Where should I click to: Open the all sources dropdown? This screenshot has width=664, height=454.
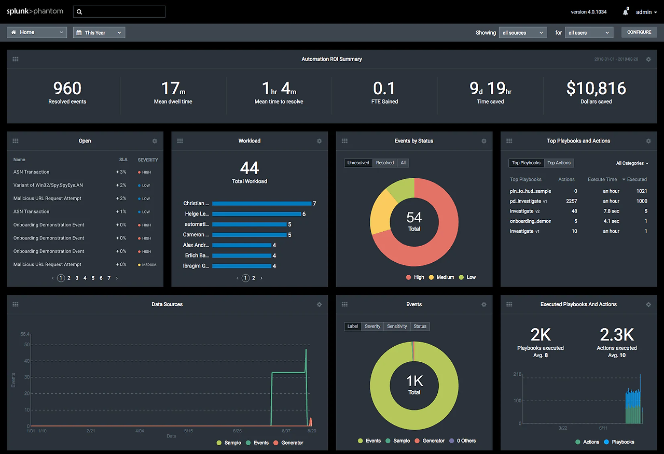522,32
